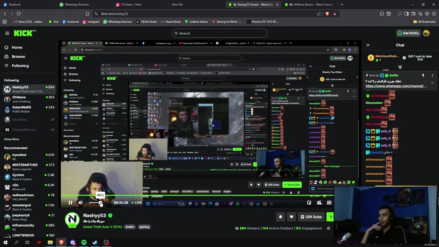Open browser extensions puzzle icon
439x247 pixels.
click(382, 14)
